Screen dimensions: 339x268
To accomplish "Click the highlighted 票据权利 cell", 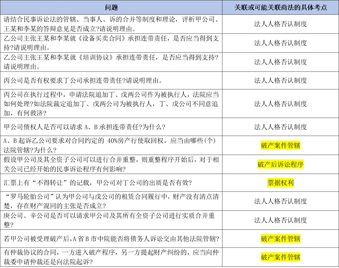I will point(281,183).
